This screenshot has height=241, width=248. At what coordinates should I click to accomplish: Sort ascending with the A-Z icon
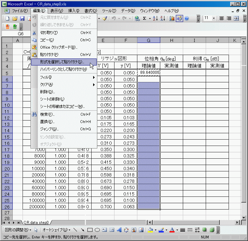pos(155,18)
